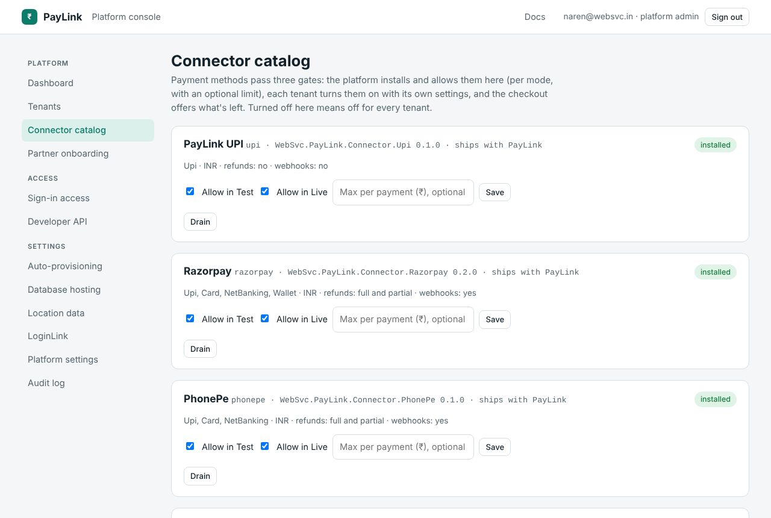Open Tenants in the sidebar
Screen dimensions: 771x518
pyautogui.click(x=88, y=107)
